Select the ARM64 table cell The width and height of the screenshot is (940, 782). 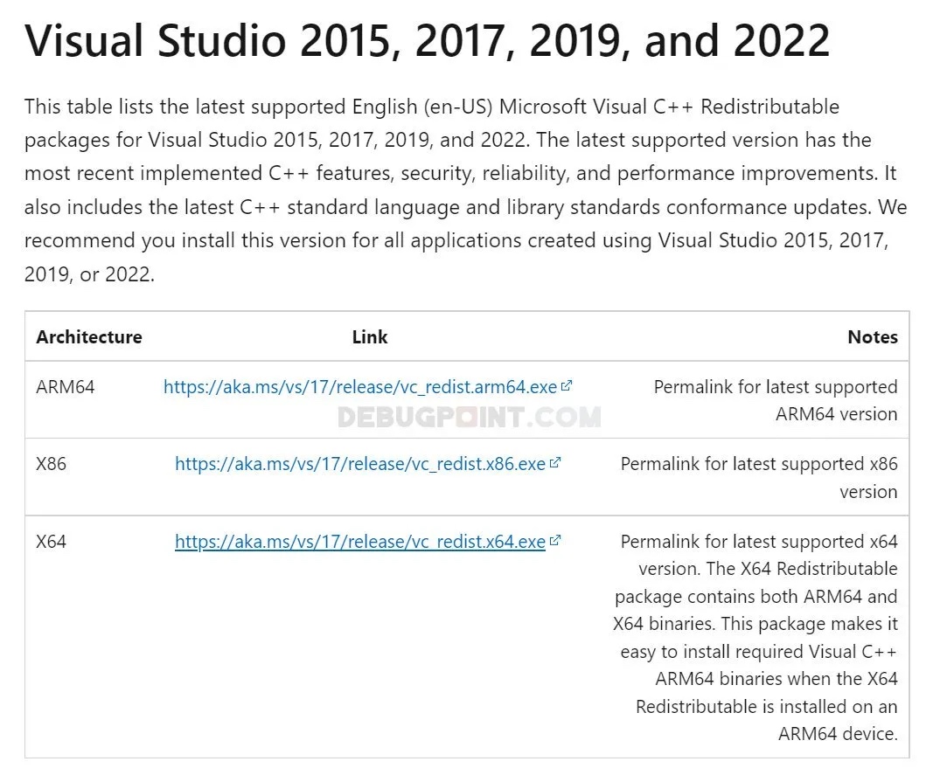click(x=66, y=387)
